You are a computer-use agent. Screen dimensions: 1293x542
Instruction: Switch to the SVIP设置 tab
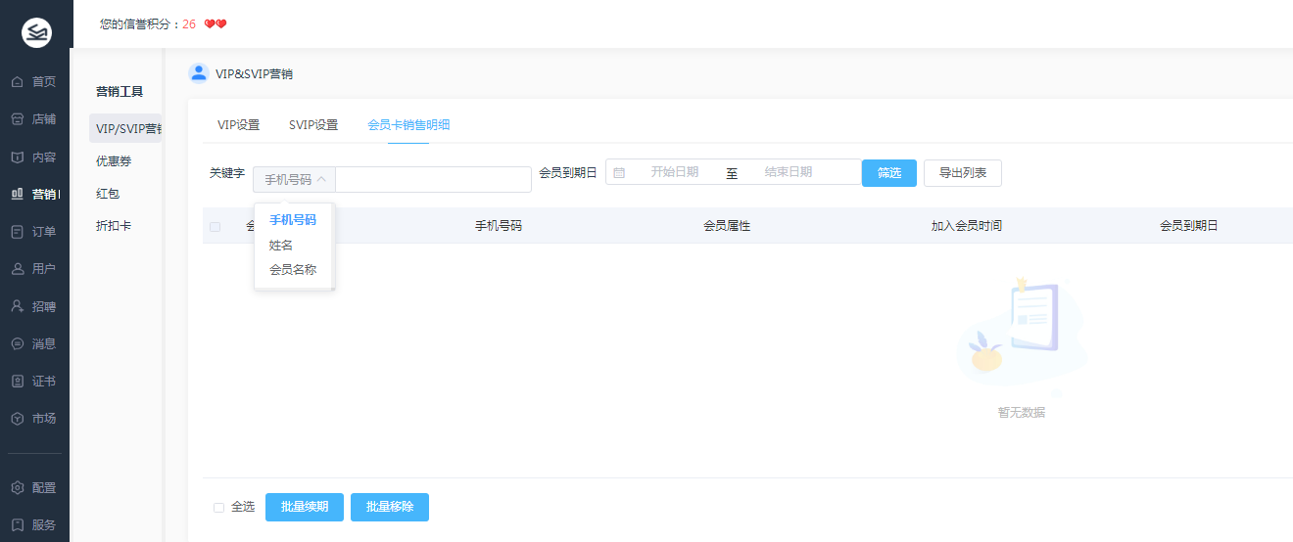313,125
